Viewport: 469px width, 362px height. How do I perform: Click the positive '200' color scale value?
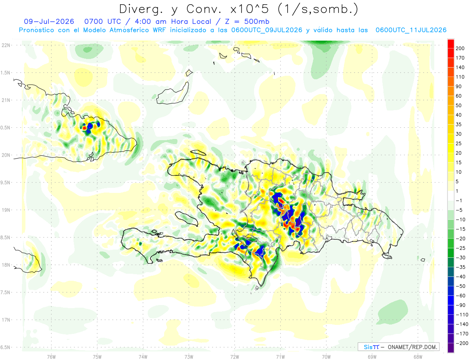461,48
